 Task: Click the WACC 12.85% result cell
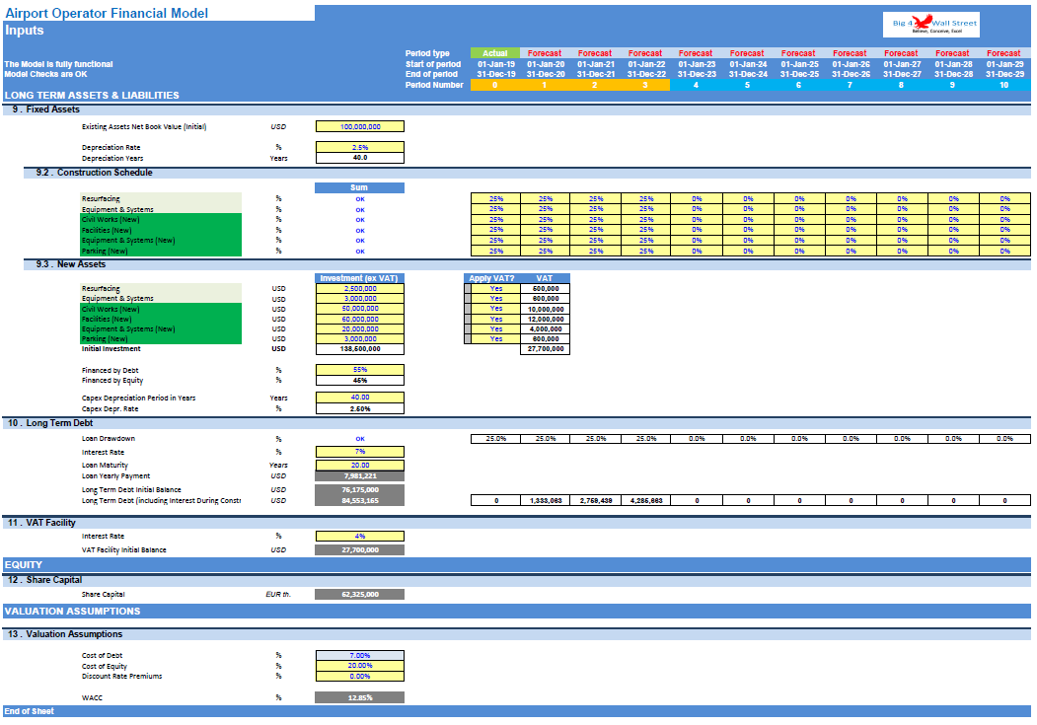pyautogui.click(x=360, y=697)
